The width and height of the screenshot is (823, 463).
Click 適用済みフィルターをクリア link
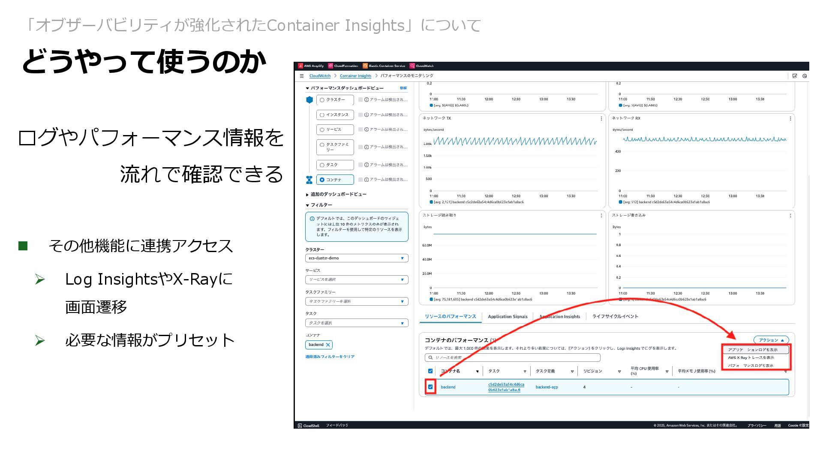click(x=330, y=357)
